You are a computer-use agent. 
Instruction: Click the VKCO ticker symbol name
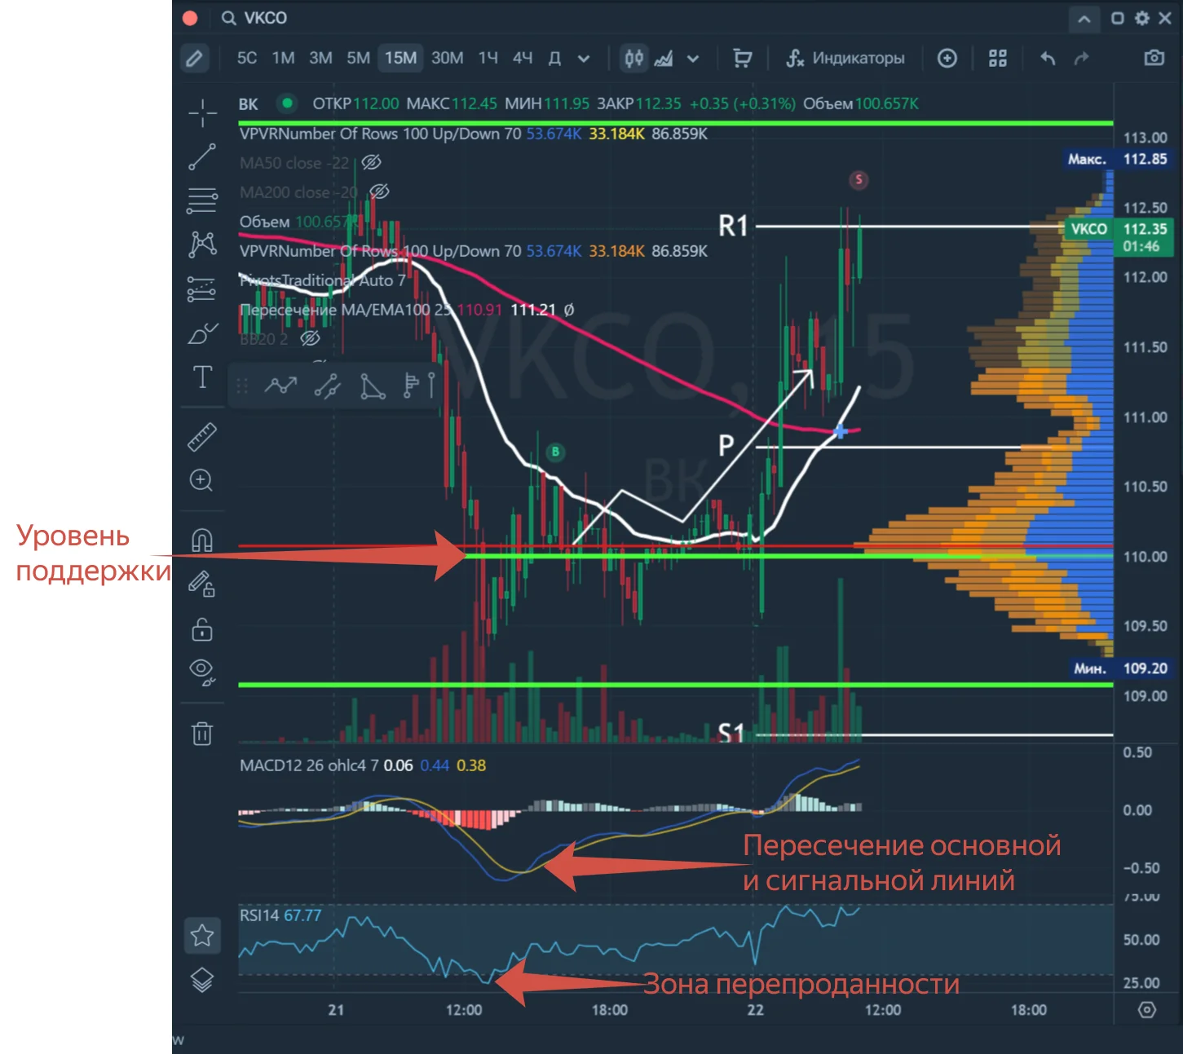[265, 18]
